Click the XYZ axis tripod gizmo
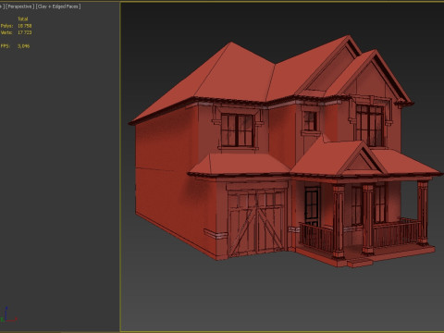This screenshot has height=333, width=444. pyautogui.click(x=8, y=314)
